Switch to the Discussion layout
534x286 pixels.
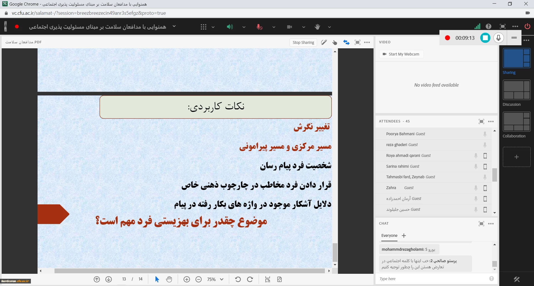516,90
